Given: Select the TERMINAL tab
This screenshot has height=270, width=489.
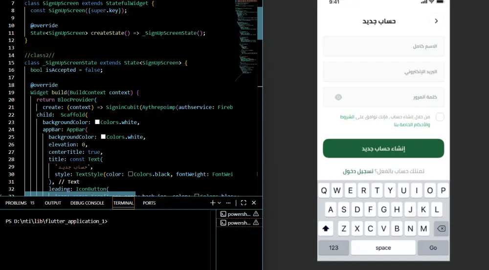Looking at the screenshot, I should 124,203.
